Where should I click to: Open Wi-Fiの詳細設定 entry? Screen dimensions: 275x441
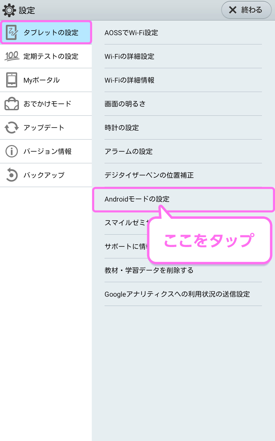coord(183,57)
